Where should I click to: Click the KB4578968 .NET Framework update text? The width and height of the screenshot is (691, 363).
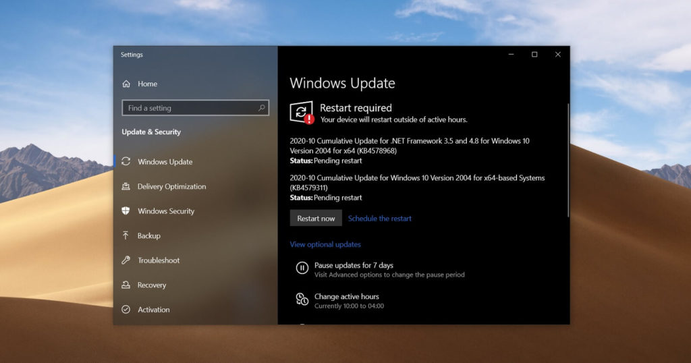410,146
